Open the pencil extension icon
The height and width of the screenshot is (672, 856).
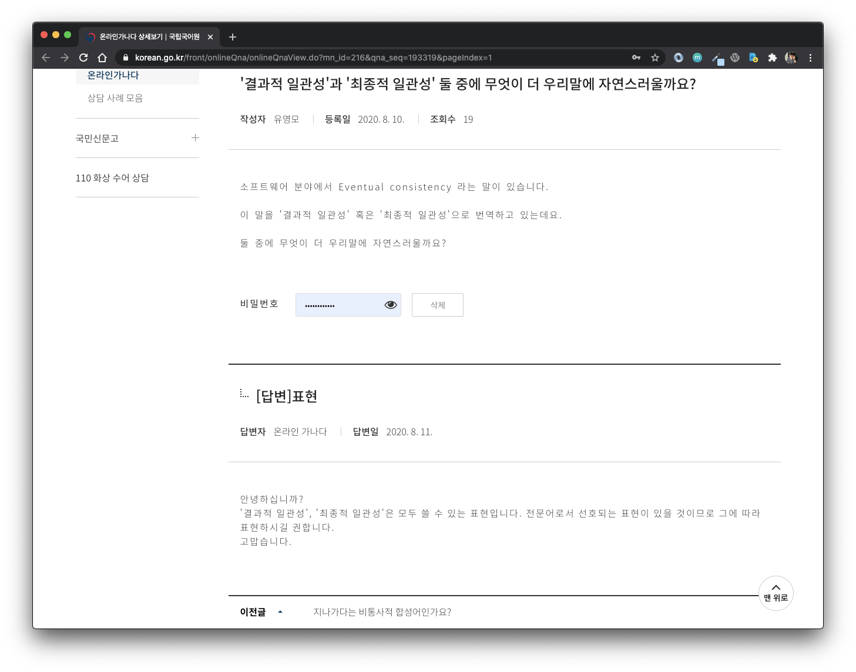coord(717,58)
